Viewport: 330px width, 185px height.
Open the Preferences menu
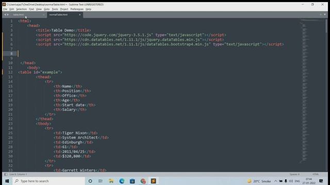(77, 9)
